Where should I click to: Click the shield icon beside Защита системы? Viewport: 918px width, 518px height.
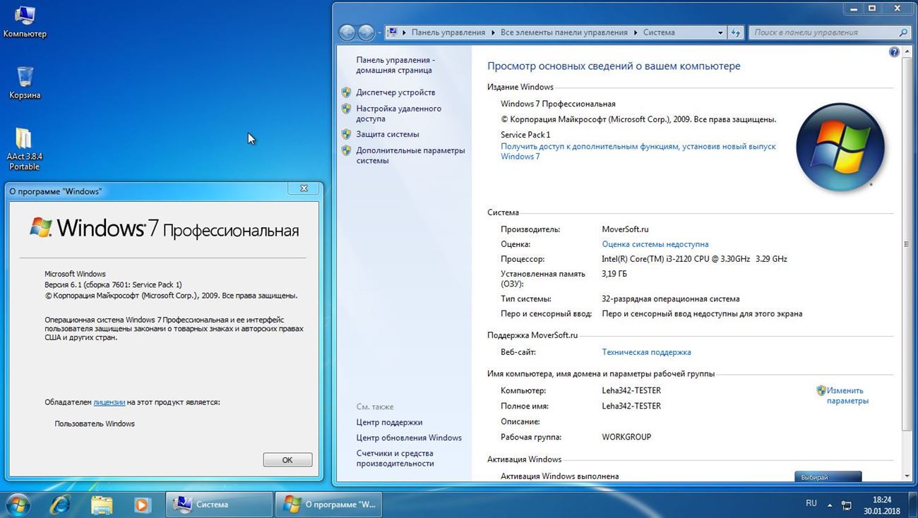coord(346,134)
